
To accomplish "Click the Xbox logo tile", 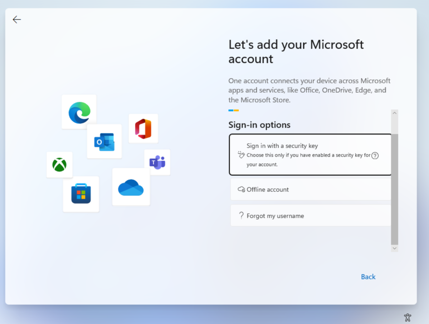I will [x=59, y=165].
